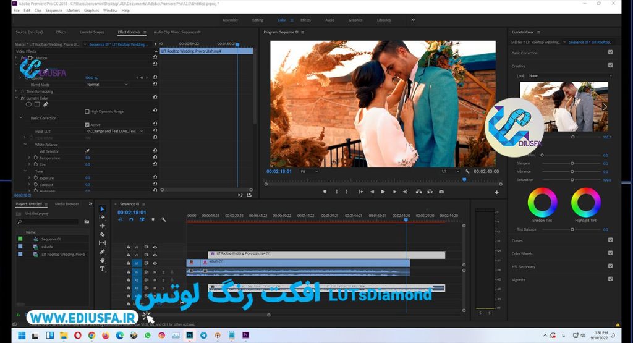Open the Blend Mode dropdown
Viewport: 633px width, 343px height.
(107, 84)
